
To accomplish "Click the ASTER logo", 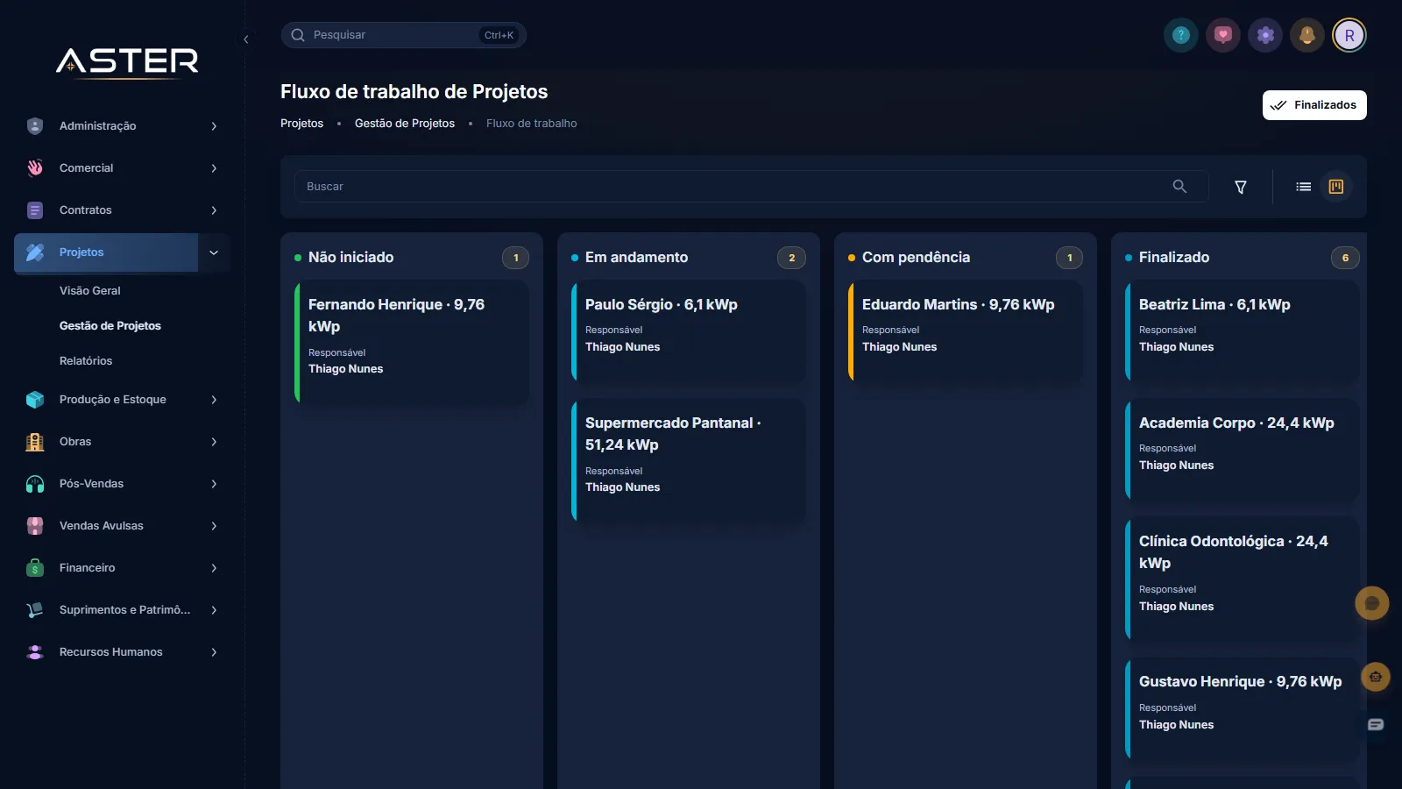I will (127, 61).
